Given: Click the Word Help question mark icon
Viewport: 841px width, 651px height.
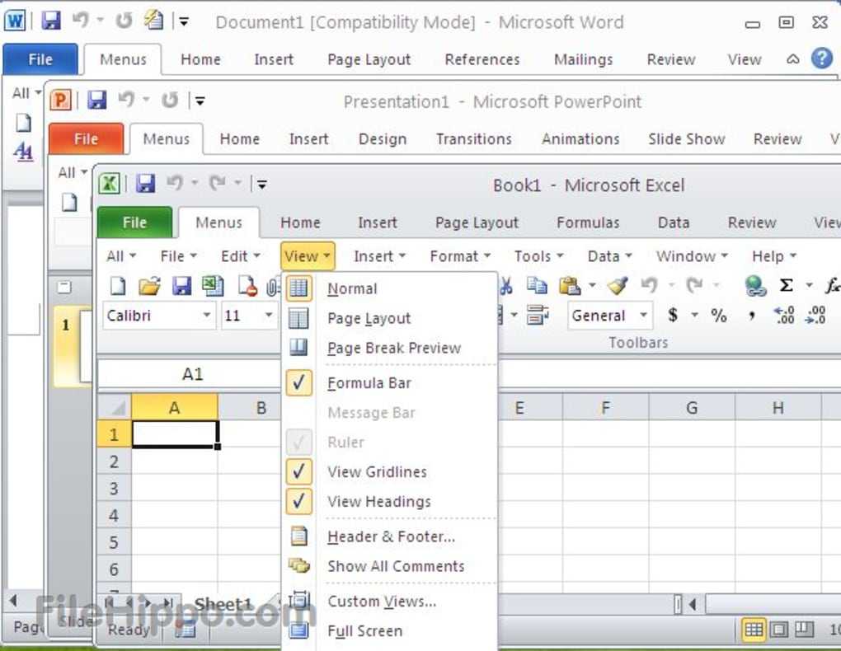Looking at the screenshot, I should (x=821, y=59).
